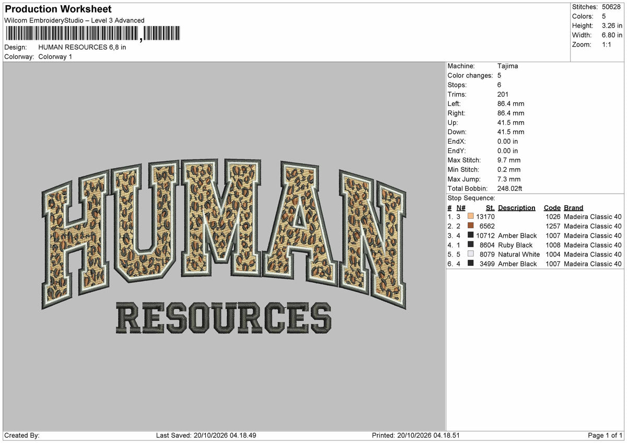Click the Width value 6.80 in

point(612,35)
